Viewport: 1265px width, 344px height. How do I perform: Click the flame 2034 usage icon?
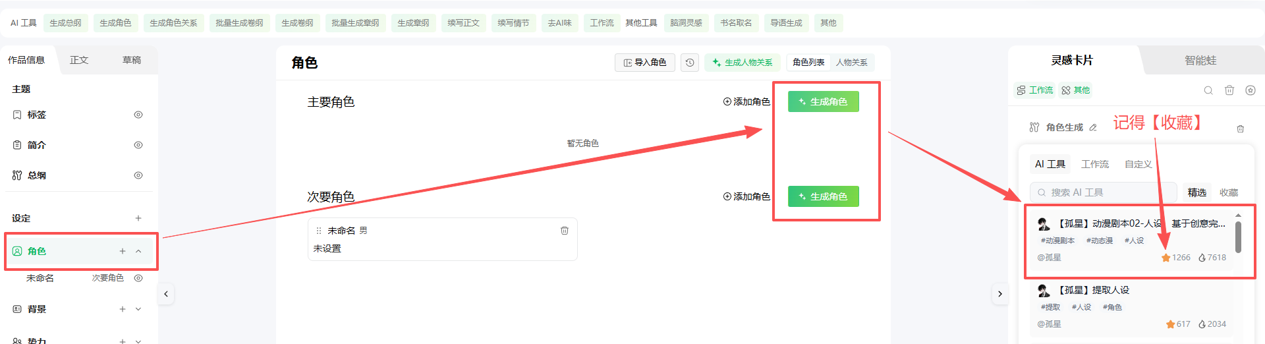tap(1202, 324)
